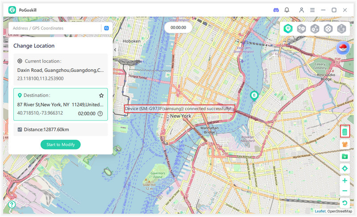Screen dimensions: 357x217
Task: Click the Address / GPS Coordinates field
Action: pos(55,28)
